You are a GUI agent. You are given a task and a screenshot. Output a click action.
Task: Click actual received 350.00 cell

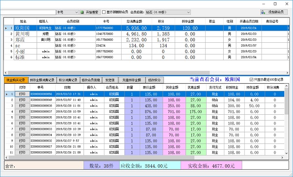tap(174, 106)
